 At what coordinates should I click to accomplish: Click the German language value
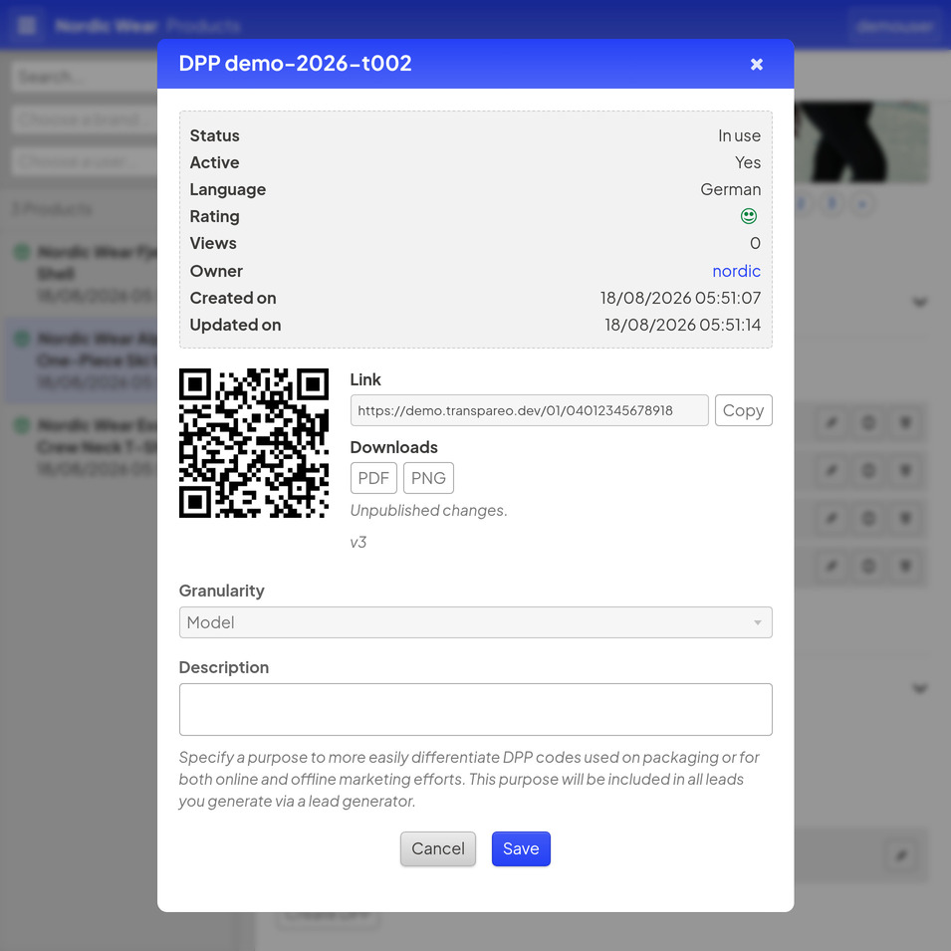pos(730,189)
